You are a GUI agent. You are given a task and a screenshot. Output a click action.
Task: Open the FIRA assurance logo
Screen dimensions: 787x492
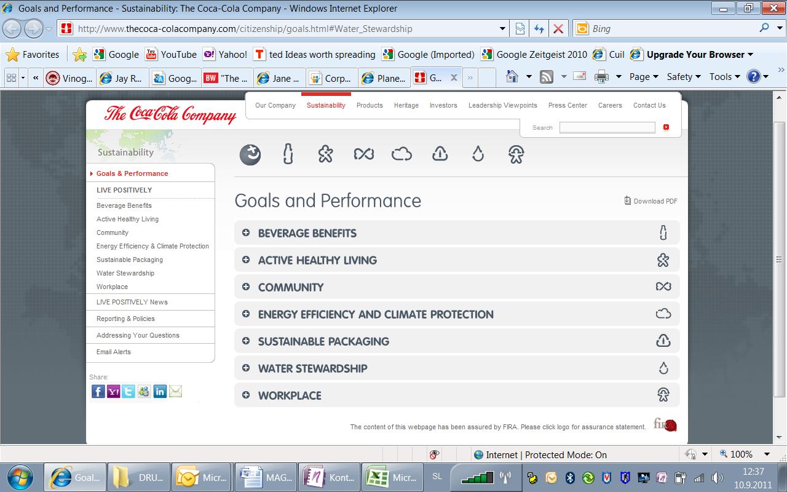tap(665, 424)
